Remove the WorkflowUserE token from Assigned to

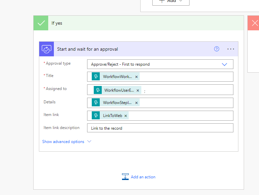(x=138, y=90)
